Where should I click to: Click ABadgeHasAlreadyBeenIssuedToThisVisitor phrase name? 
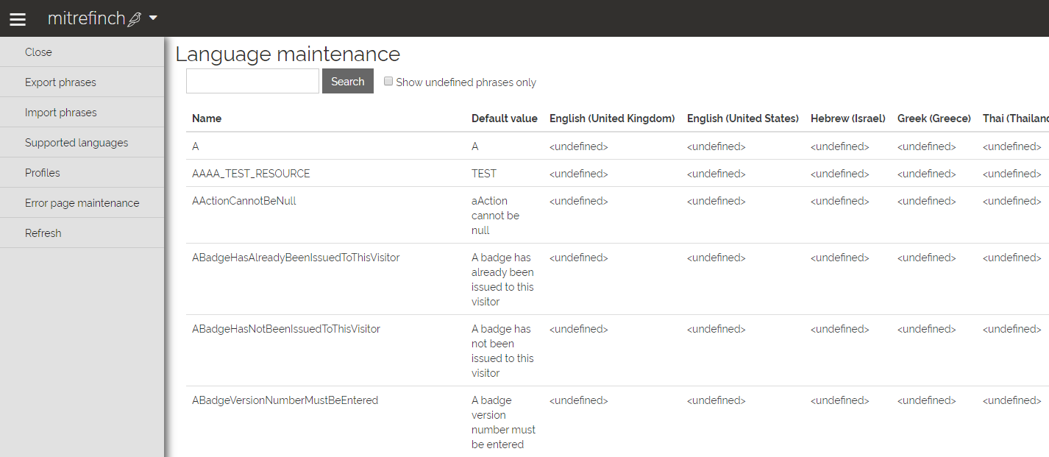click(x=296, y=258)
